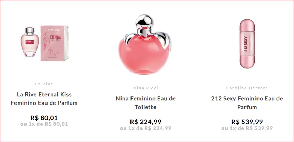Screen dimensions: 294x142
Task: Click the R$ 224,99 price
Action: pos(146,122)
